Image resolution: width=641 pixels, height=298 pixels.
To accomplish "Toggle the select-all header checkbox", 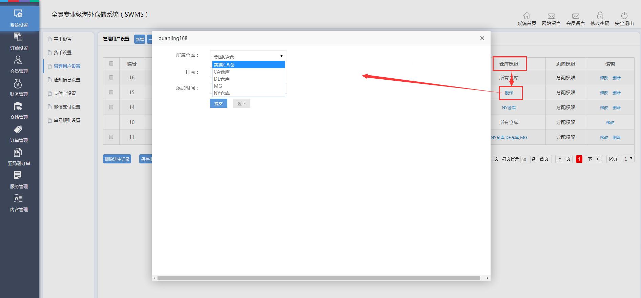I will tap(111, 63).
